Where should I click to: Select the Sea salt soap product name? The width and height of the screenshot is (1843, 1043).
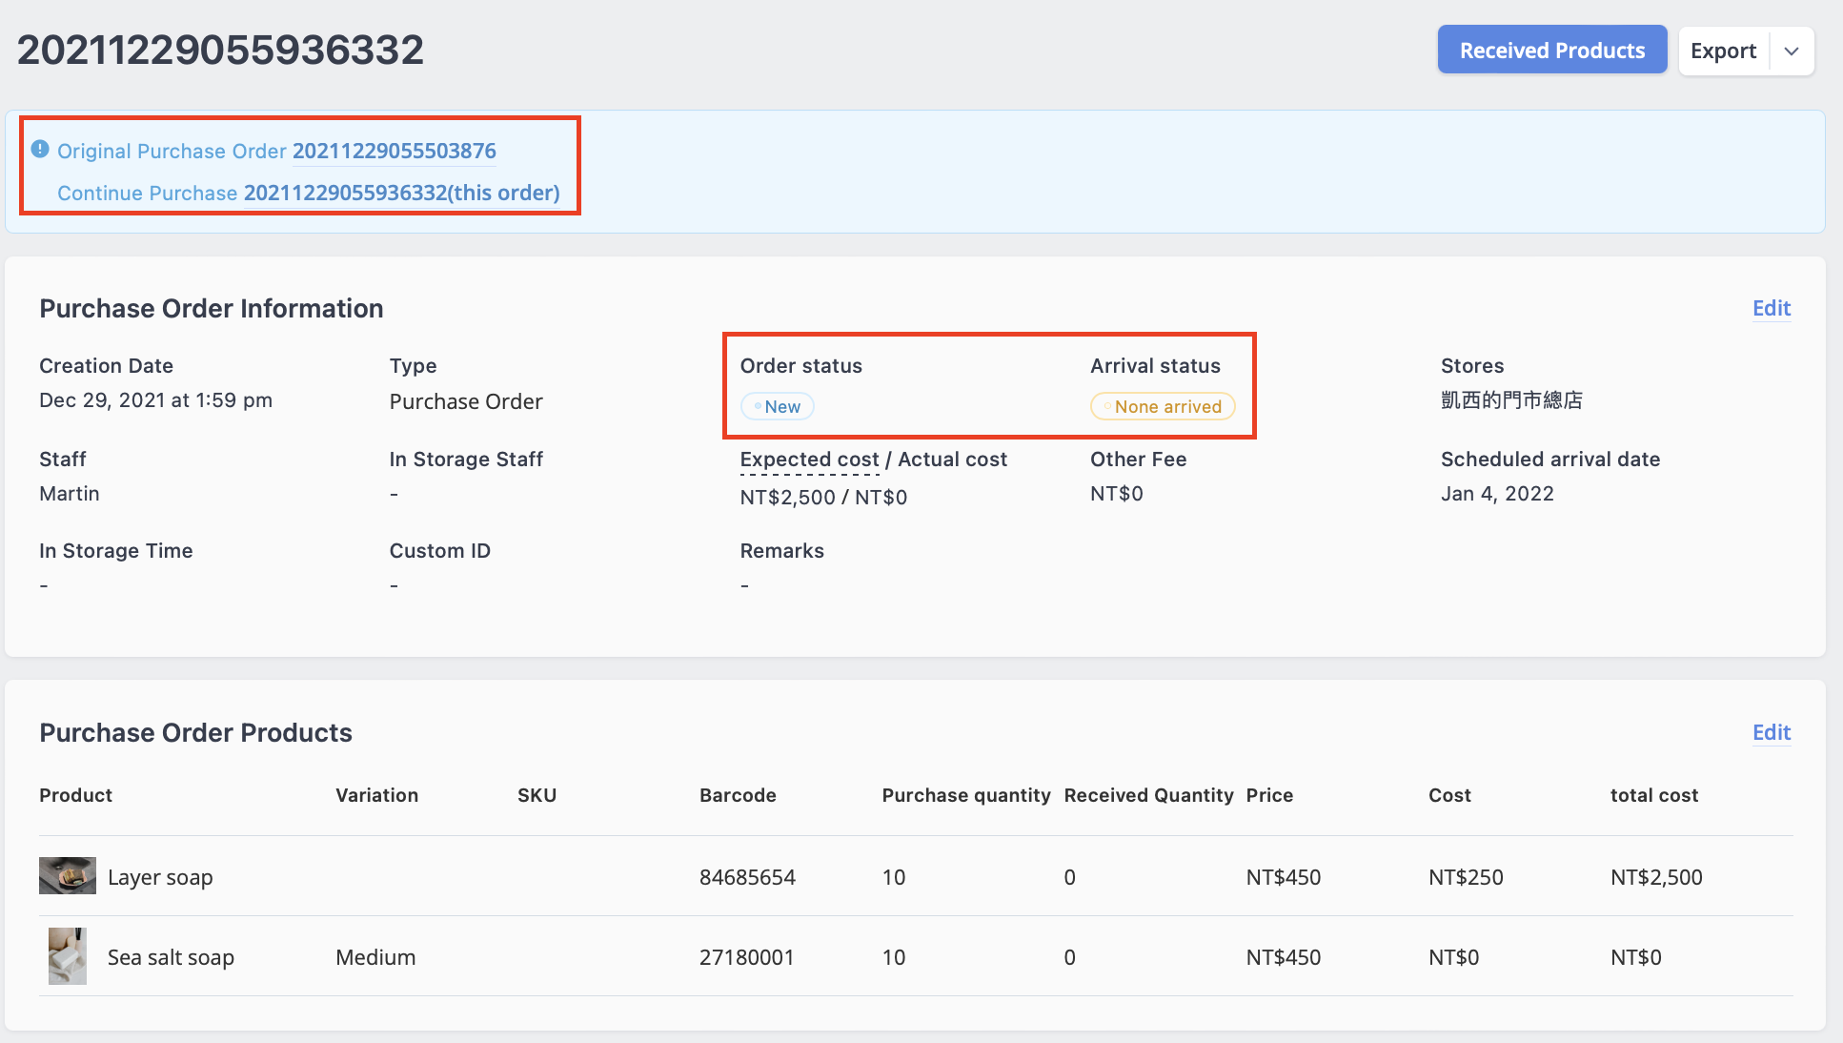(x=171, y=957)
